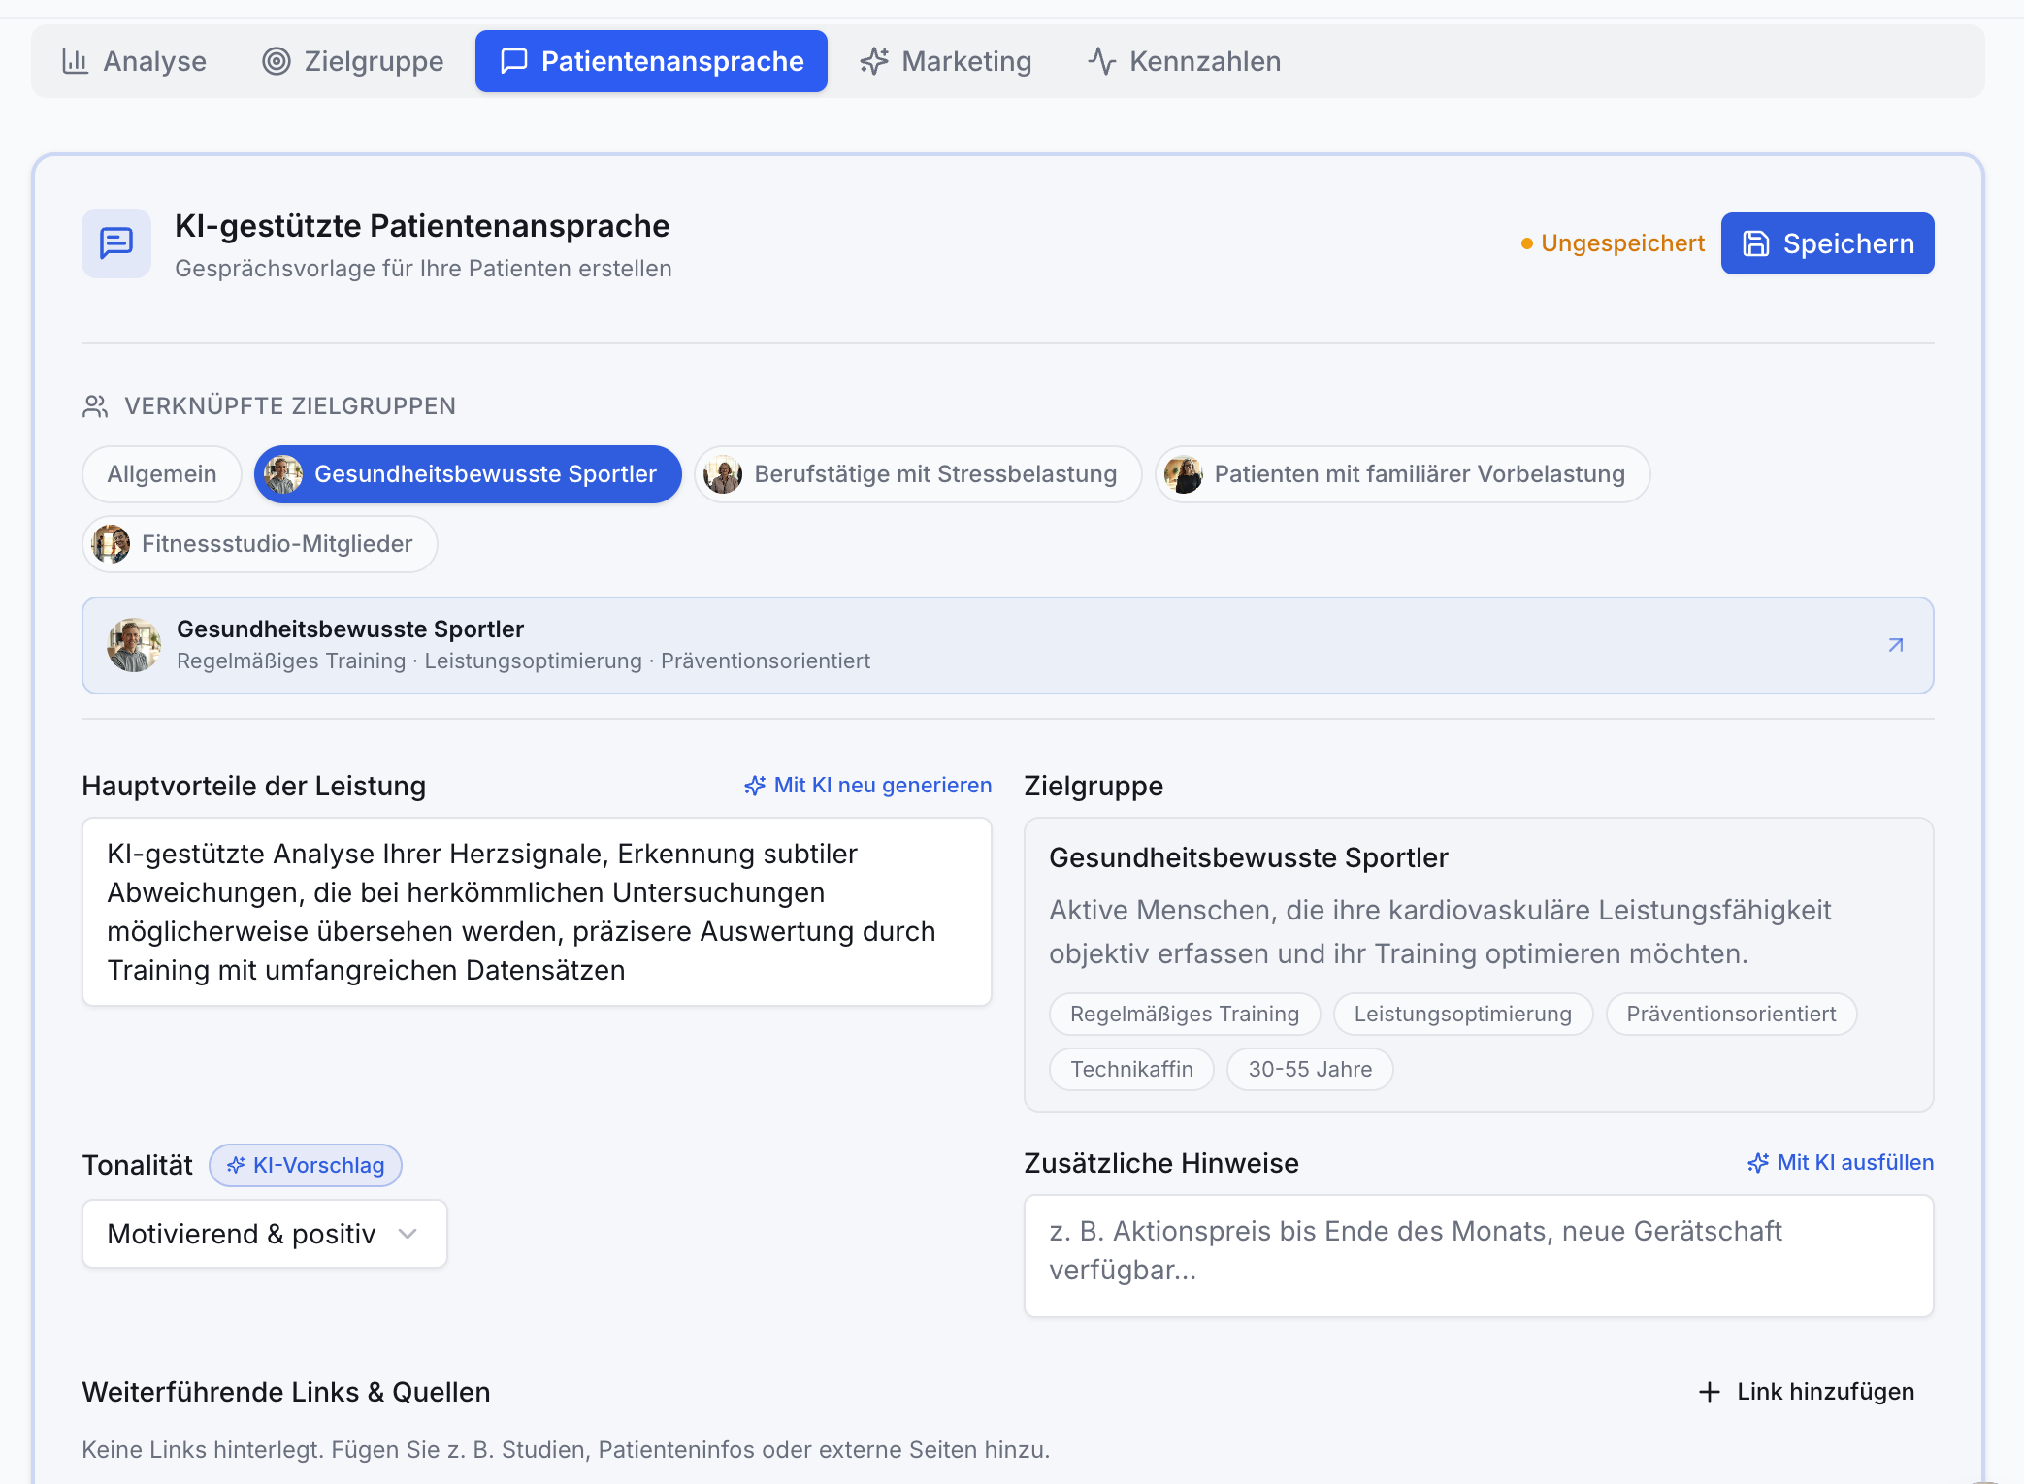2024x1484 pixels.
Task: Click the Zielgruppe panel heading Gesundheitsbewusste Sportler
Action: [x=1249, y=857]
